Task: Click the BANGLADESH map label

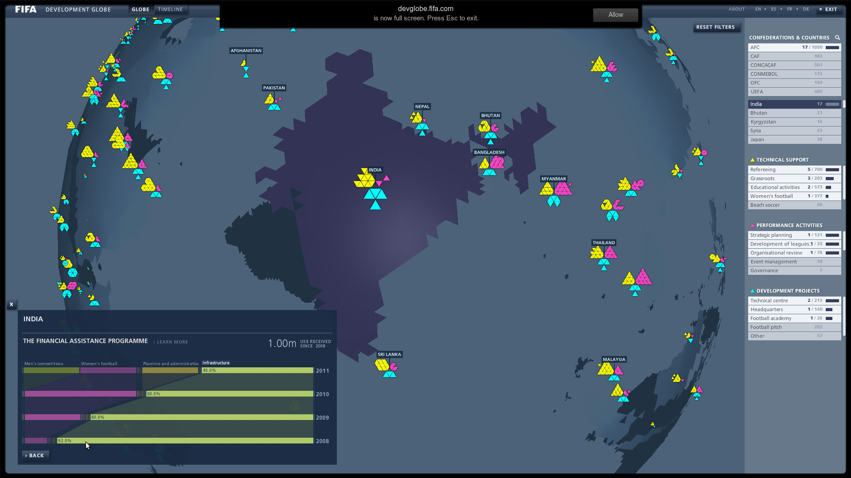Action: coord(489,152)
